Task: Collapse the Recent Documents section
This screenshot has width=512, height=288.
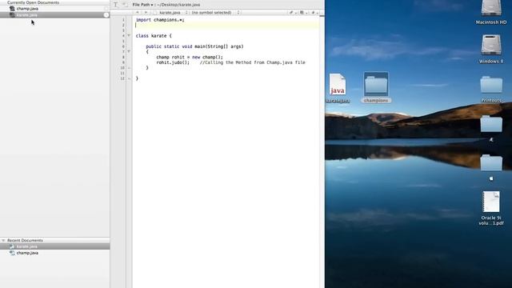Action: pyautogui.click(x=3, y=240)
